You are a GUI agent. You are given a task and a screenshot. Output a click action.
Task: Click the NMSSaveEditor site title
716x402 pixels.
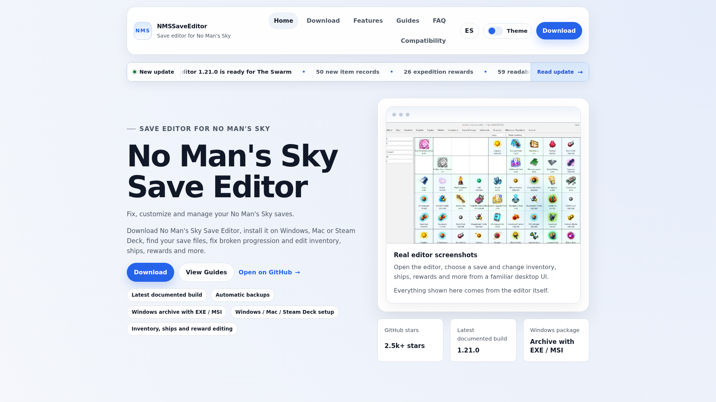pos(182,26)
